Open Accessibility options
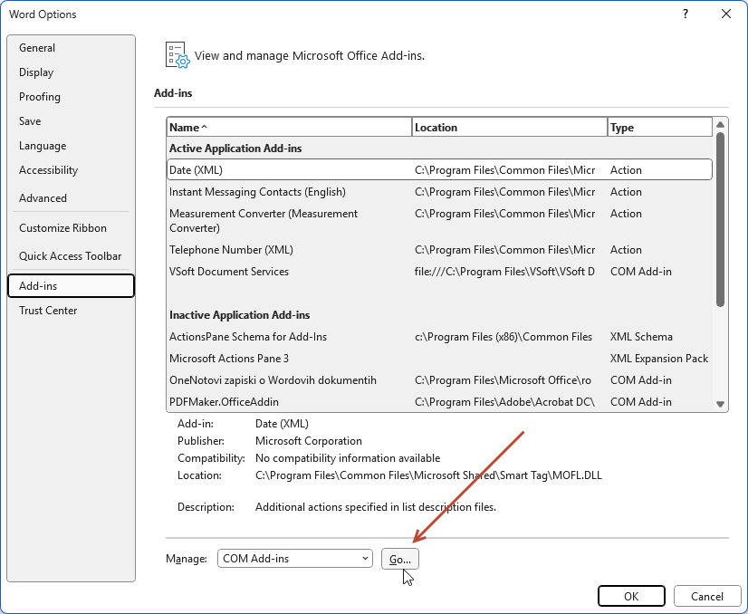 tap(71, 170)
